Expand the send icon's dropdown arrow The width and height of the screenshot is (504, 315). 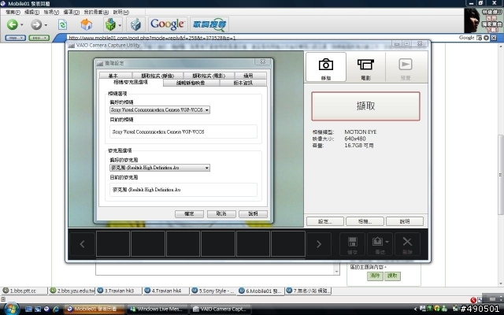pyautogui.click(x=387, y=242)
